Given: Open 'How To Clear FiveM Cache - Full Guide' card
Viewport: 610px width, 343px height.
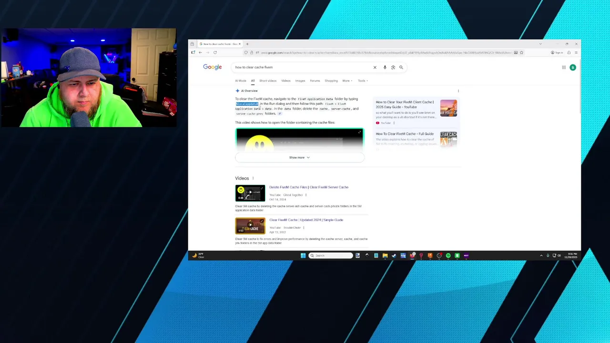Looking at the screenshot, I should coord(405,134).
